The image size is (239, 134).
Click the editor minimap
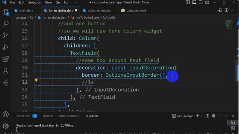[229, 24]
